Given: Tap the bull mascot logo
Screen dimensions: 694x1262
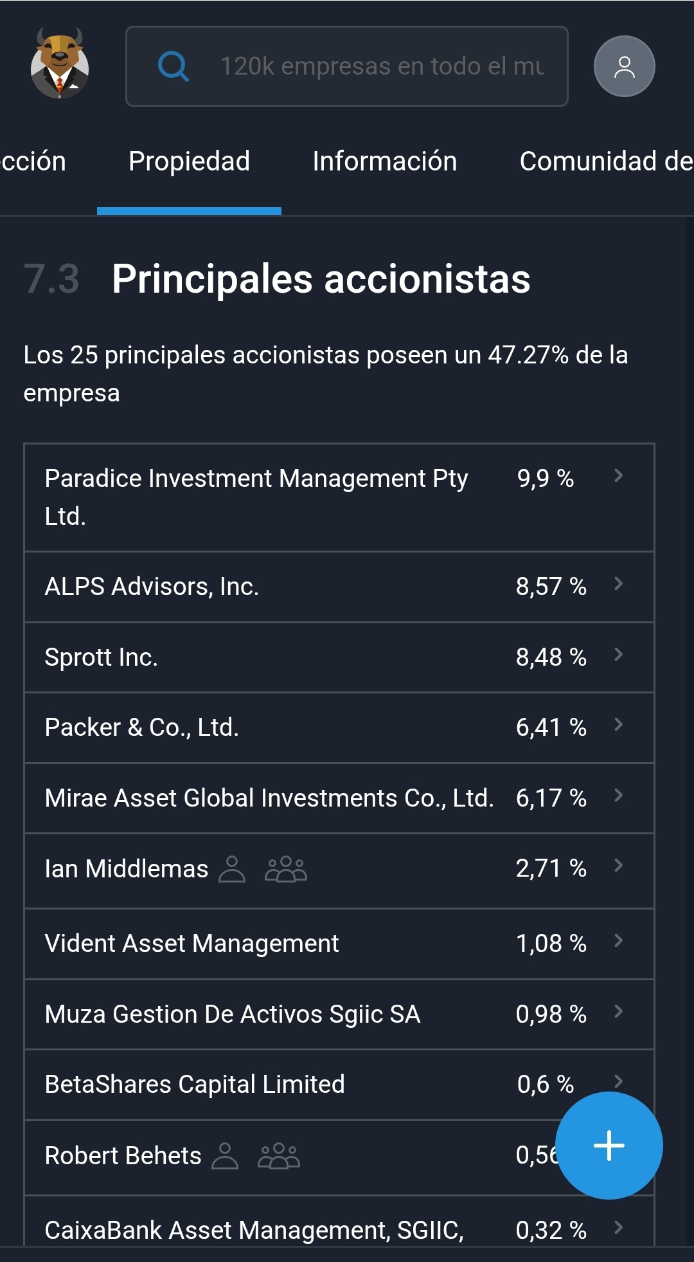Looking at the screenshot, I should point(60,64).
